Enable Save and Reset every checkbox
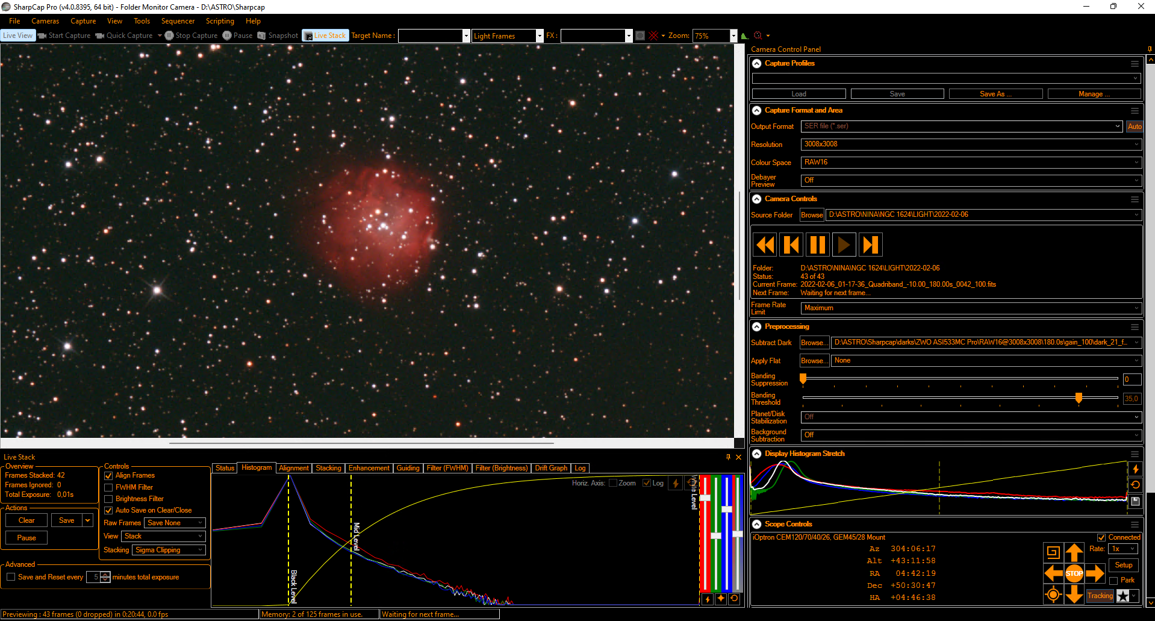1155x621 pixels. (x=11, y=577)
